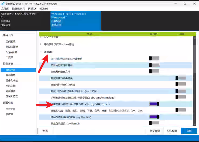Image resolution: width=199 pixels, height=142 pixels.
Task: Toggle 隐藏快捷方式小箭头 switch
Action: click(x=180, y=78)
